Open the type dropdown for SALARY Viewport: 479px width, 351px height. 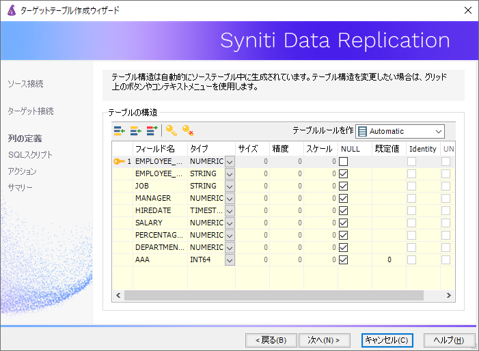230,223
